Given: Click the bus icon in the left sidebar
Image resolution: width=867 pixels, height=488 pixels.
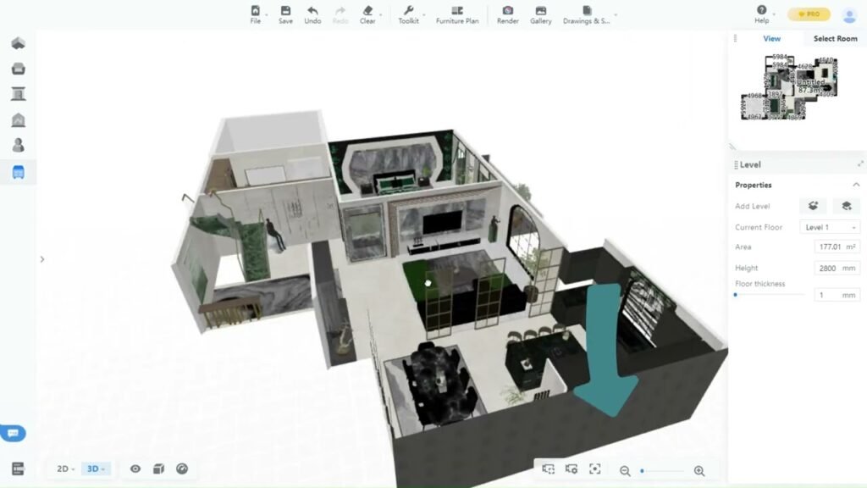Looking at the screenshot, I should 17,173.
